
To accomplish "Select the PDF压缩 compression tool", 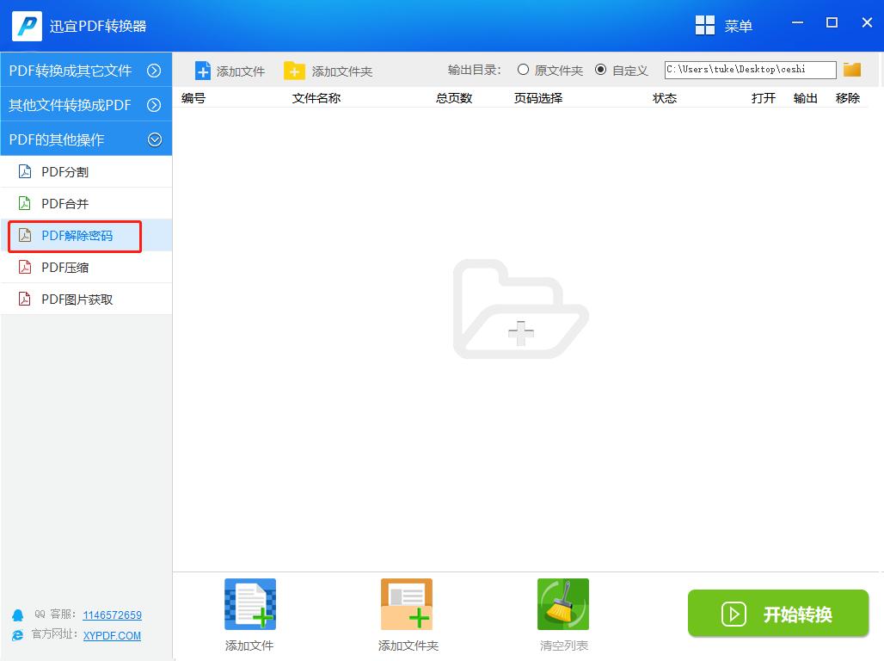I will (x=64, y=267).
